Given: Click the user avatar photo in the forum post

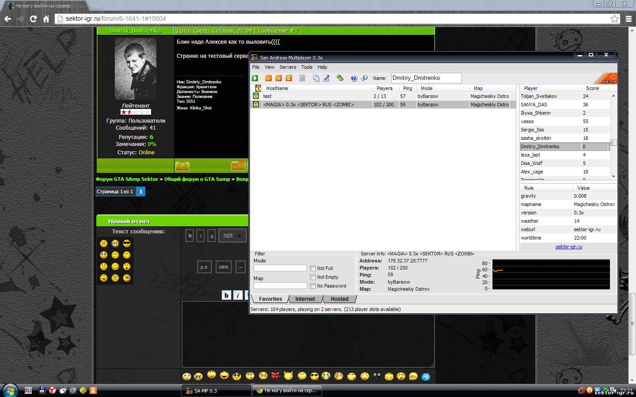Looking at the screenshot, I should point(136,68).
